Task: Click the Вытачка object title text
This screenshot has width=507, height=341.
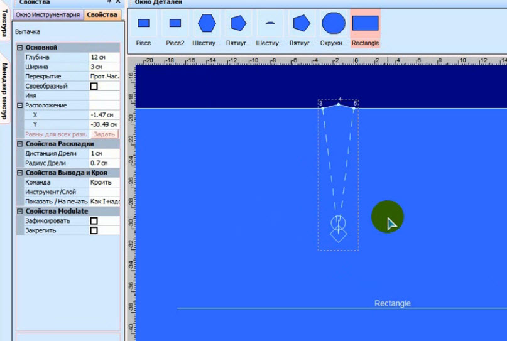Action: click(x=28, y=31)
